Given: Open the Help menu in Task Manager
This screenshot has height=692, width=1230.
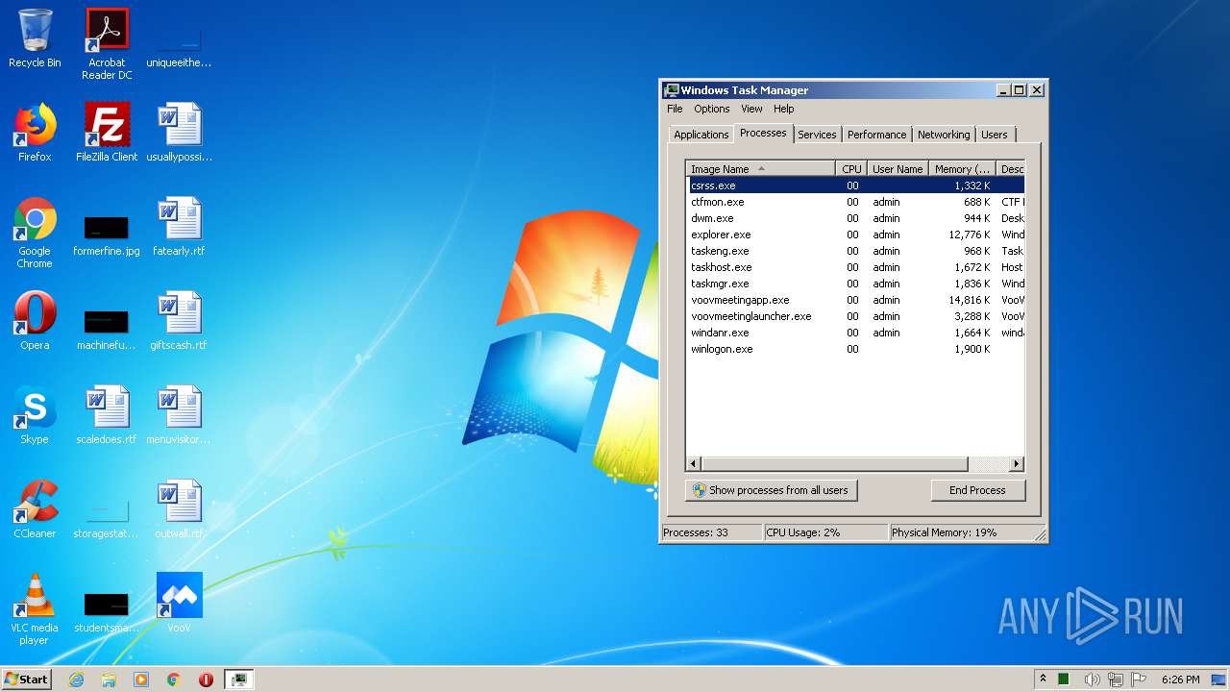Looking at the screenshot, I should tap(784, 109).
